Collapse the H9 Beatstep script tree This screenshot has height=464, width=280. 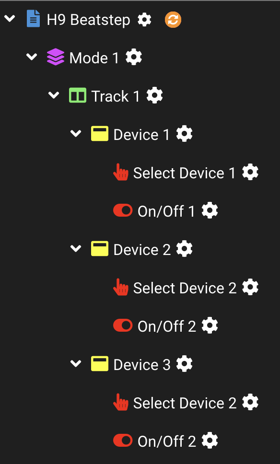pyautogui.click(x=10, y=19)
